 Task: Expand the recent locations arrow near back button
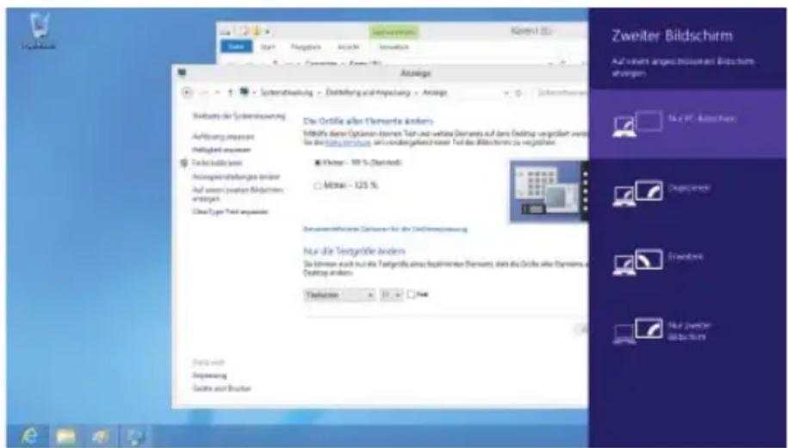217,92
